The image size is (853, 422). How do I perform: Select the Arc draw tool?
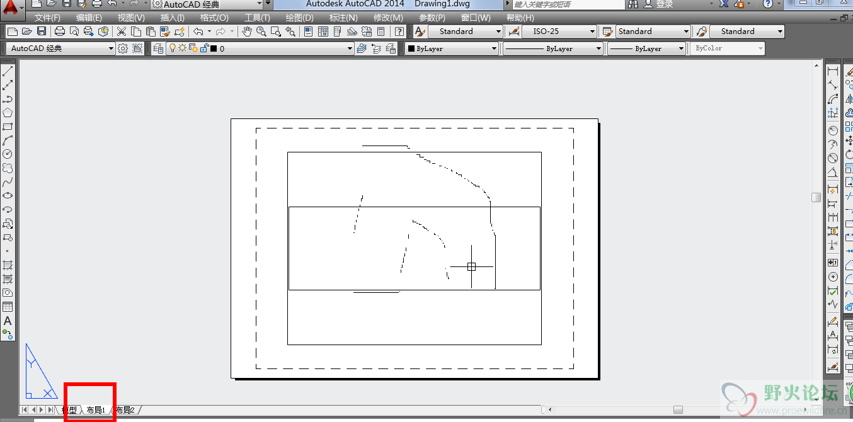[x=8, y=140]
